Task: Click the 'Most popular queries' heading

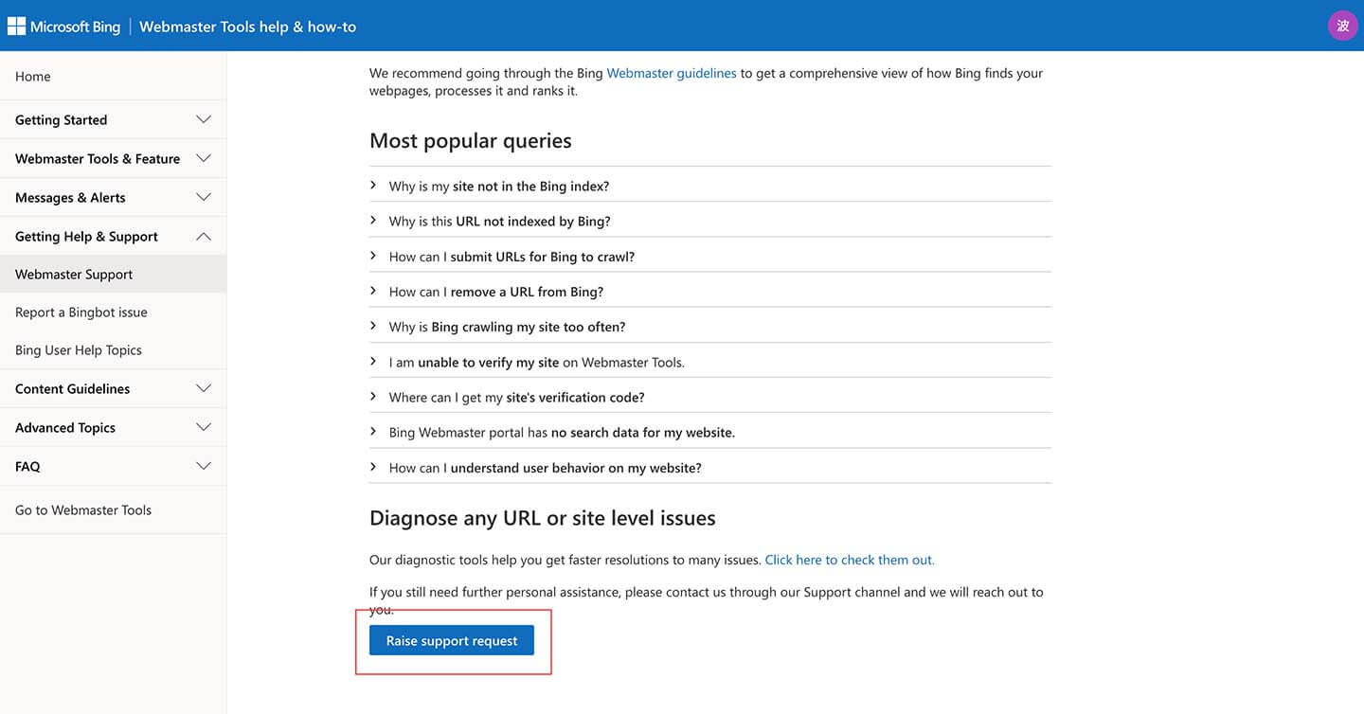Action: [x=471, y=141]
